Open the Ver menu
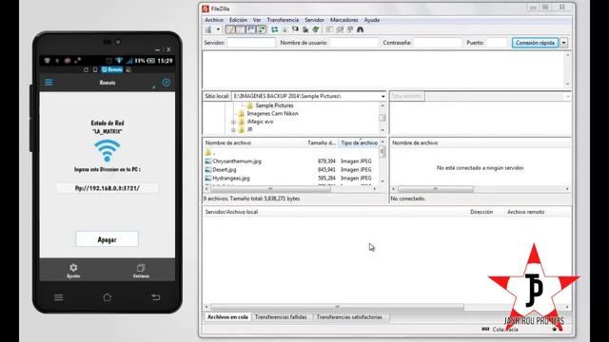The height and width of the screenshot is (342, 609). pos(257,20)
